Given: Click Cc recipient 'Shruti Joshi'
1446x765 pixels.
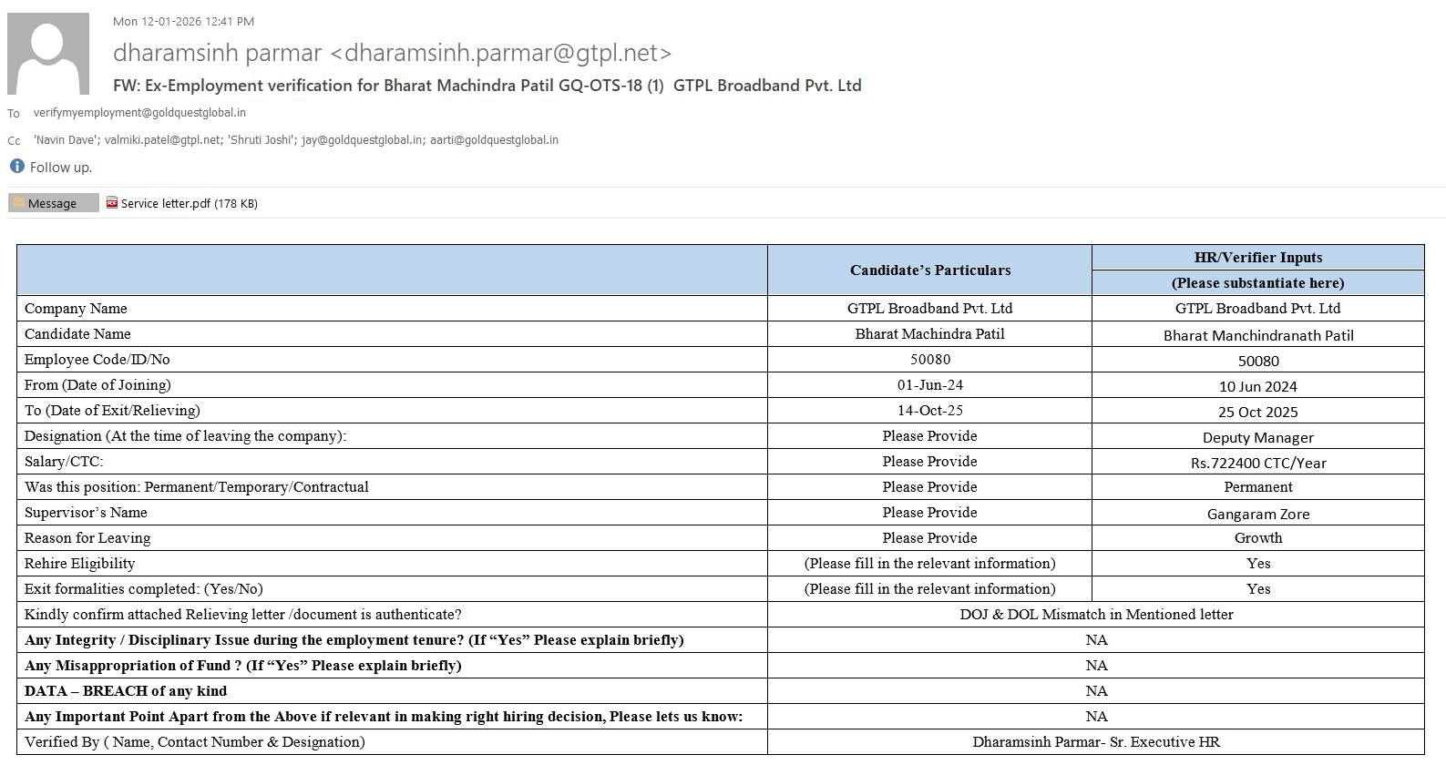Looking at the screenshot, I should [x=262, y=140].
